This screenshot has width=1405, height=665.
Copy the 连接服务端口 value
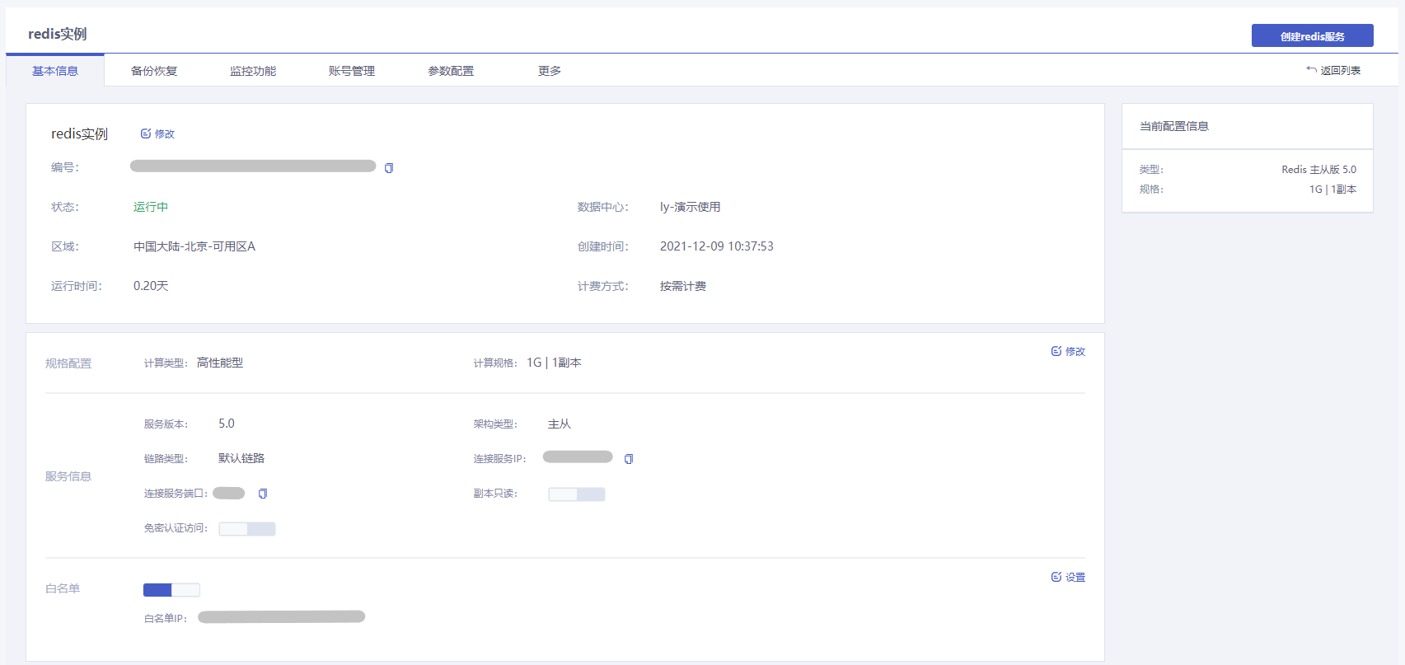point(263,494)
